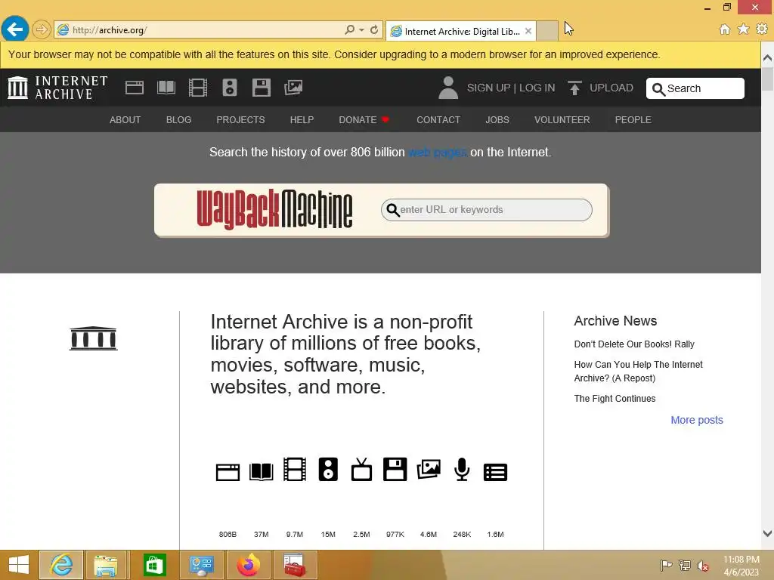Click the browser Back arrow button
The width and height of the screenshot is (774, 580).
tap(15, 29)
